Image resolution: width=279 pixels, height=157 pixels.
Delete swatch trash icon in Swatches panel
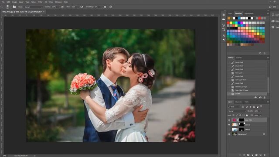[x=265, y=53]
